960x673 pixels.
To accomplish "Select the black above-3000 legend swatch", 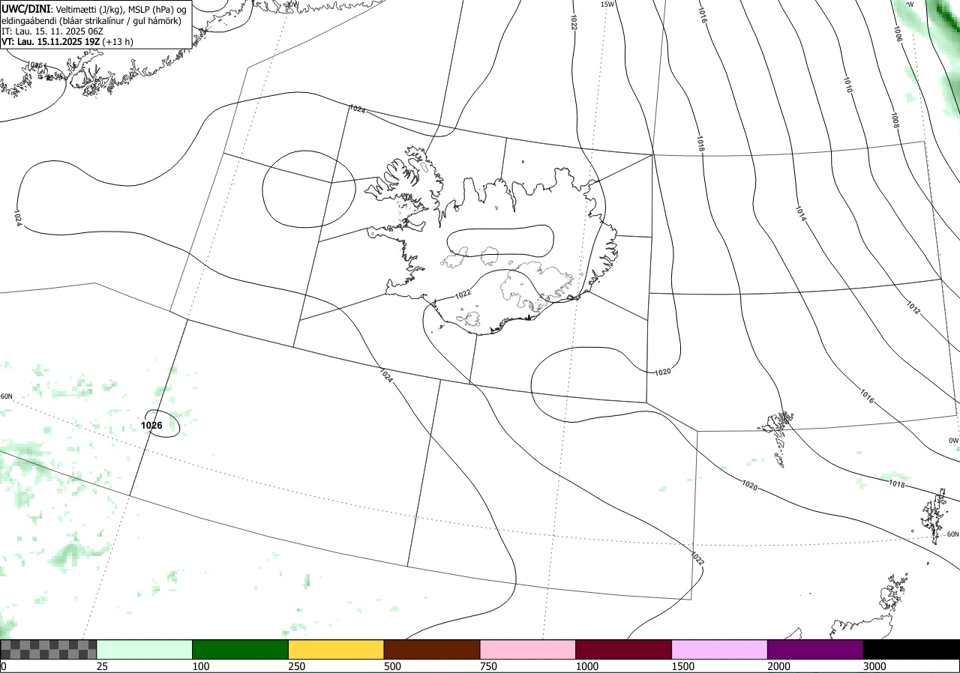I will (911, 649).
